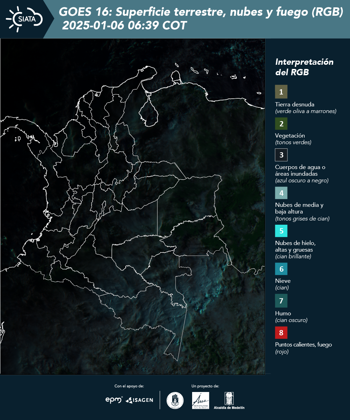The image size is (350, 420).
Task: Click the Área Metropolitana logo
Action: (201, 400)
